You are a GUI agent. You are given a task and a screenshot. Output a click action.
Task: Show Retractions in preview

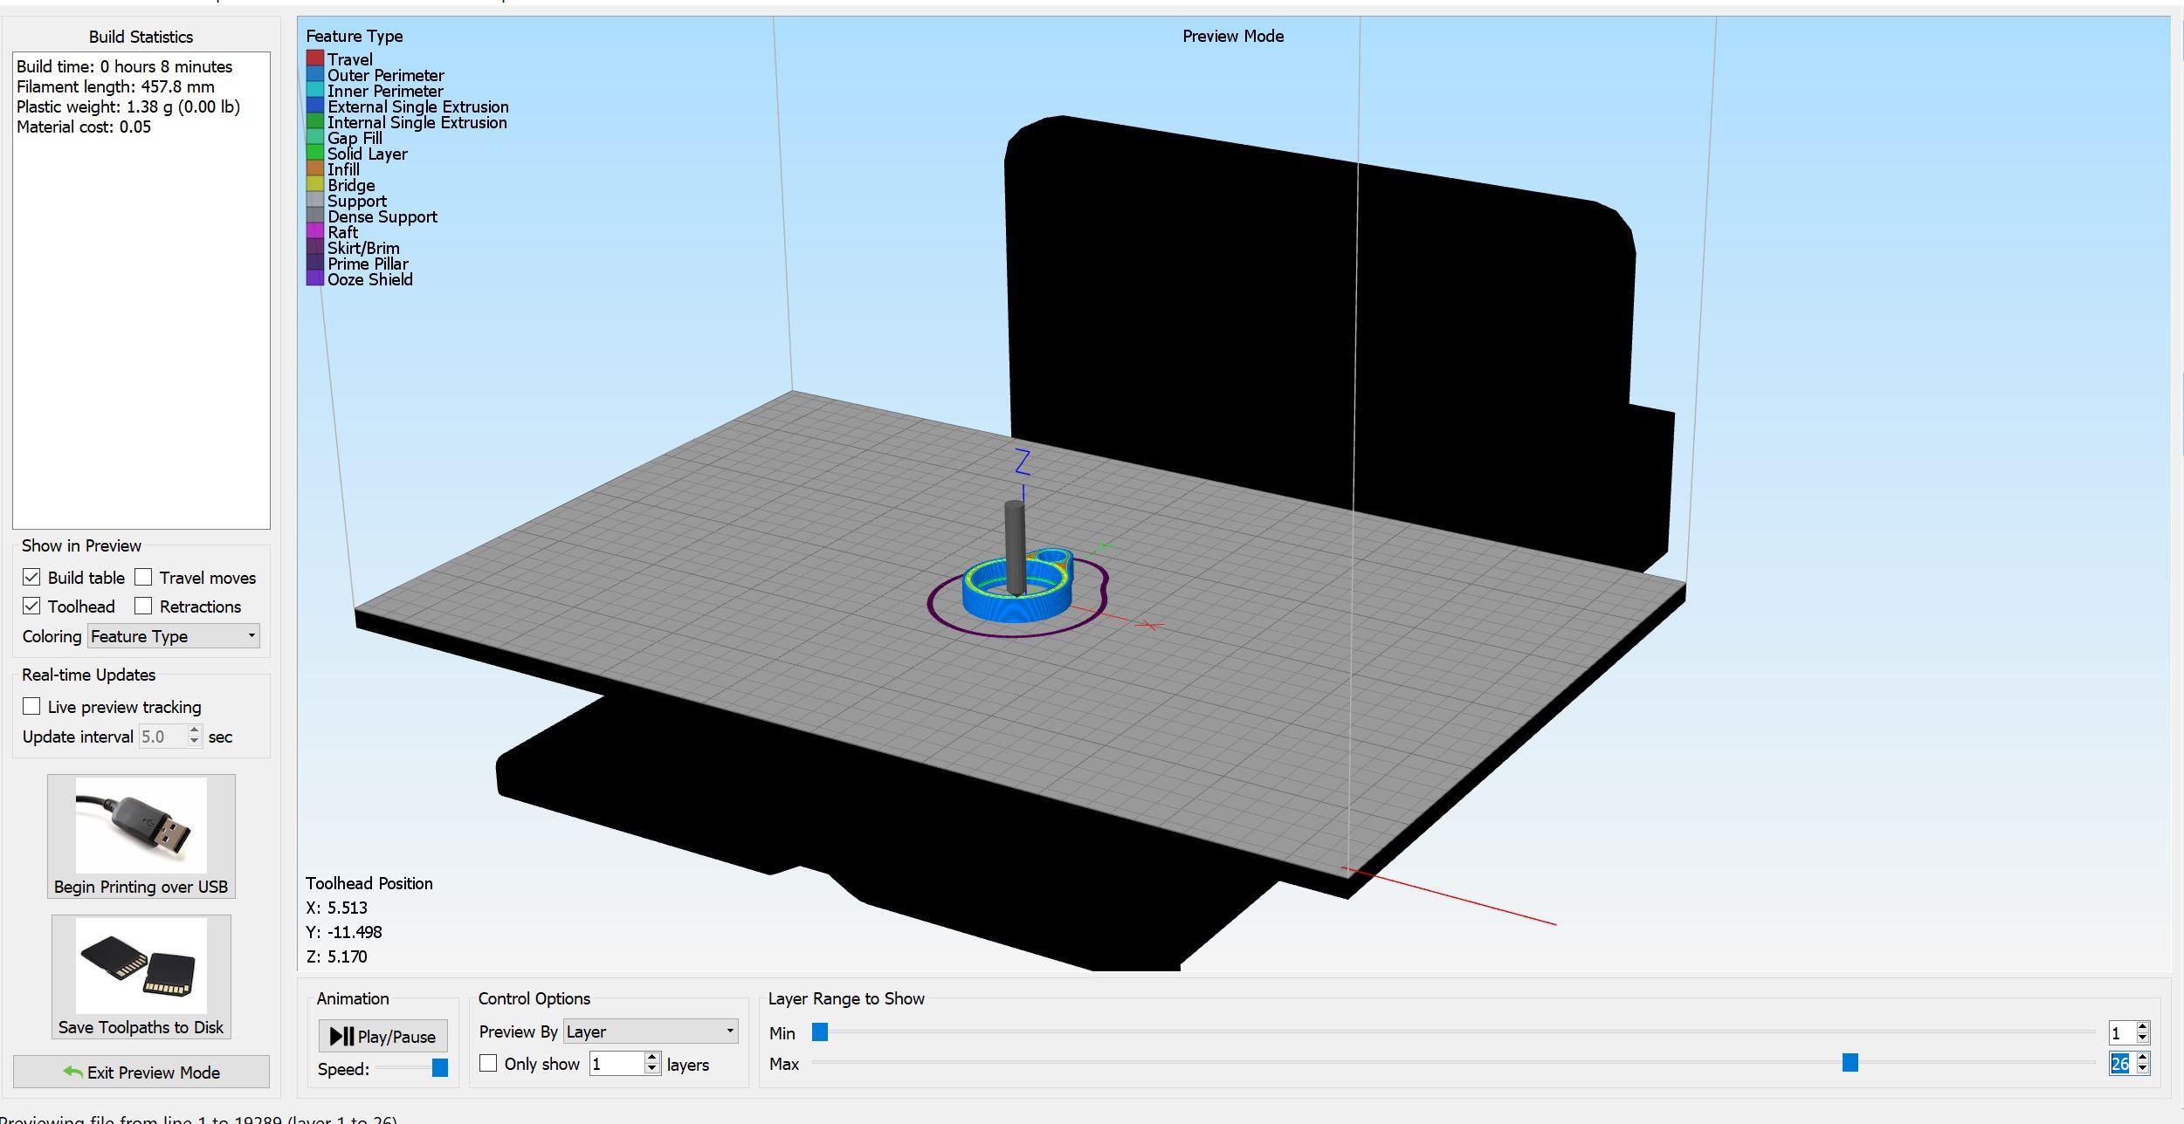[x=143, y=606]
